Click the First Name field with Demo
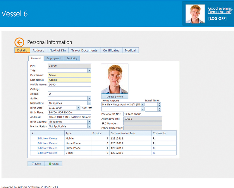The image size is (234, 188). click(x=70, y=75)
